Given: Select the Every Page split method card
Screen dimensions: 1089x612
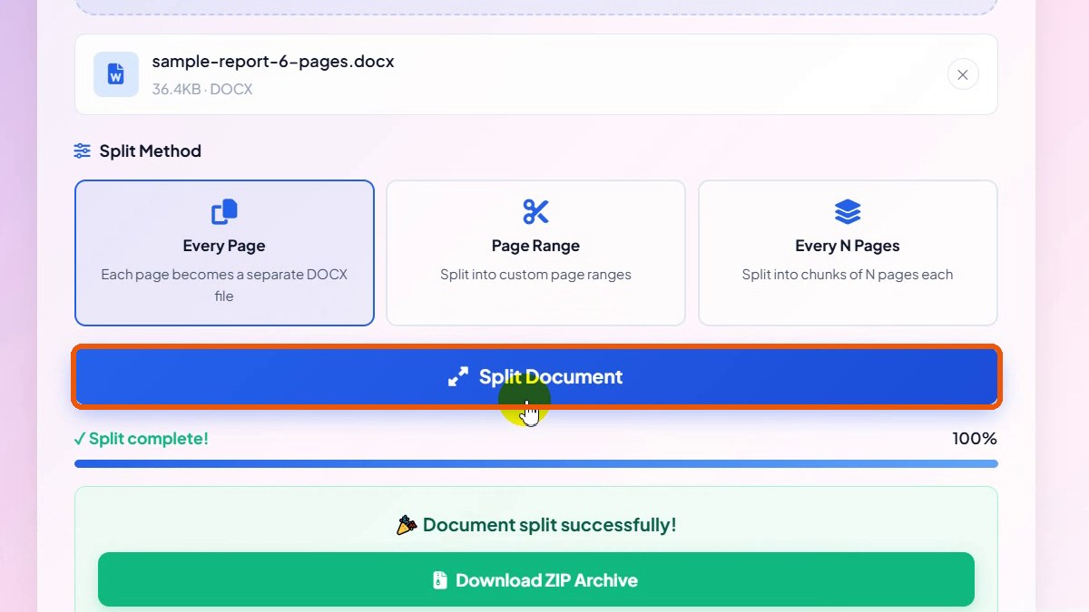Looking at the screenshot, I should [x=224, y=253].
